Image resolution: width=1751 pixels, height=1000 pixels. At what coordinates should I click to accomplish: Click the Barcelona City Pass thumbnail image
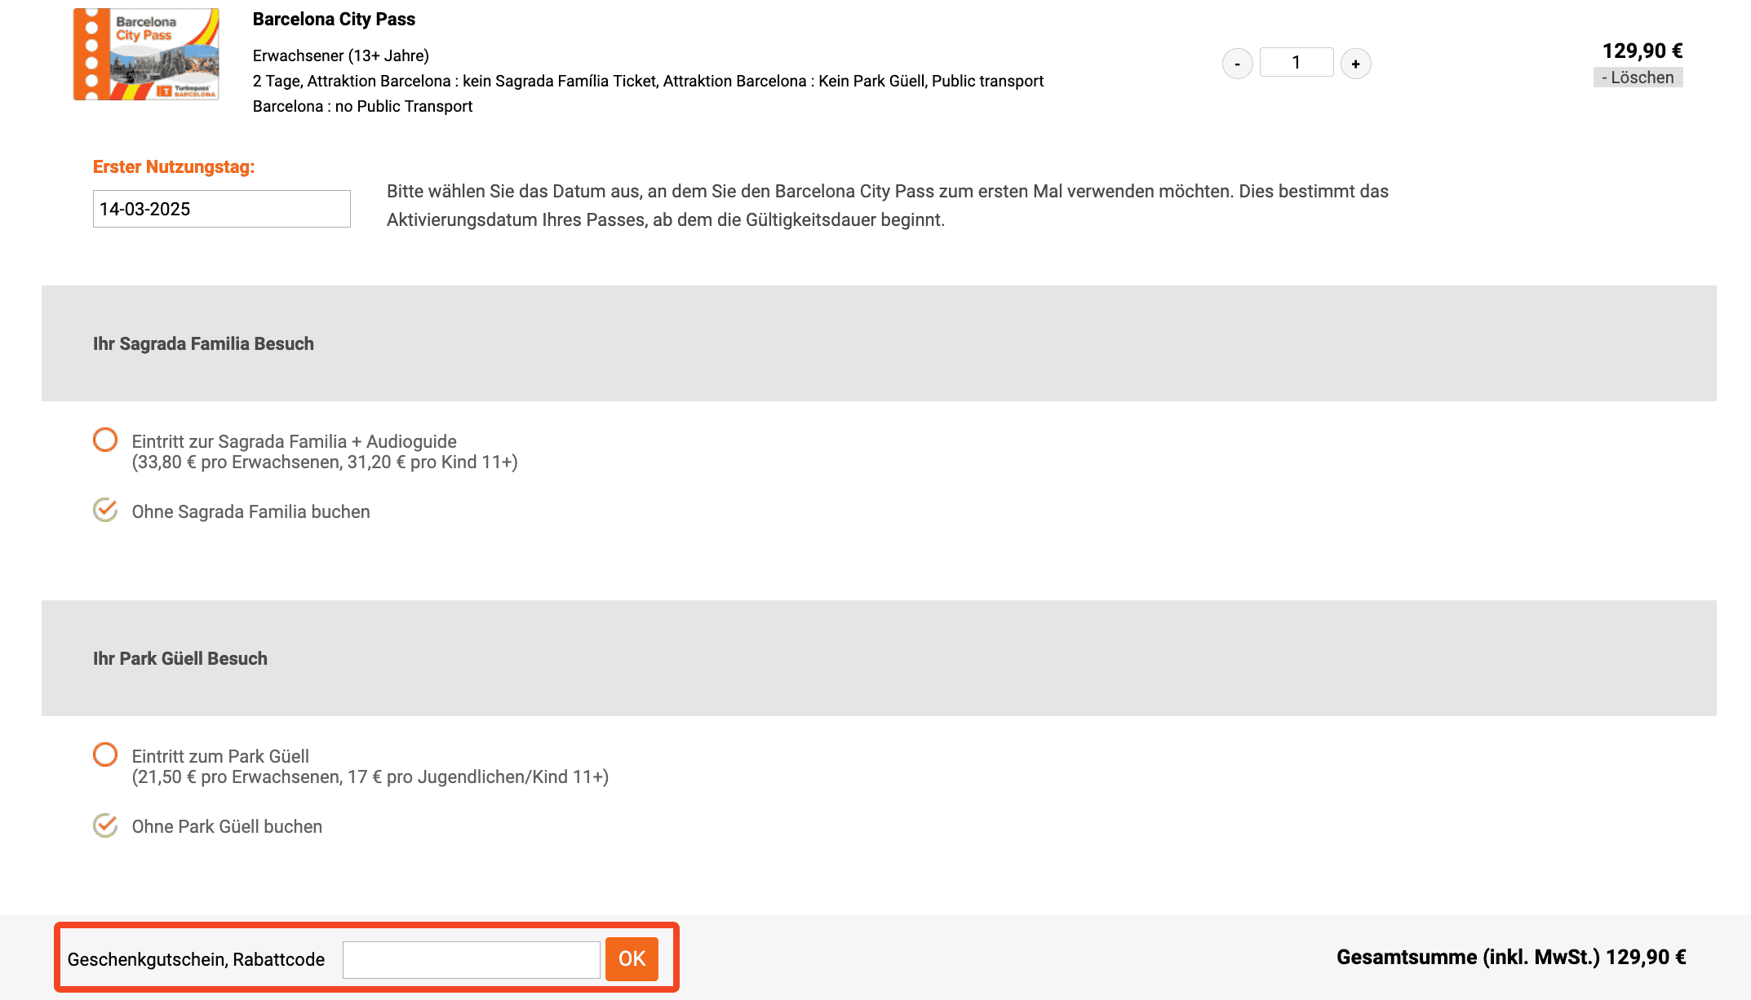pos(146,55)
